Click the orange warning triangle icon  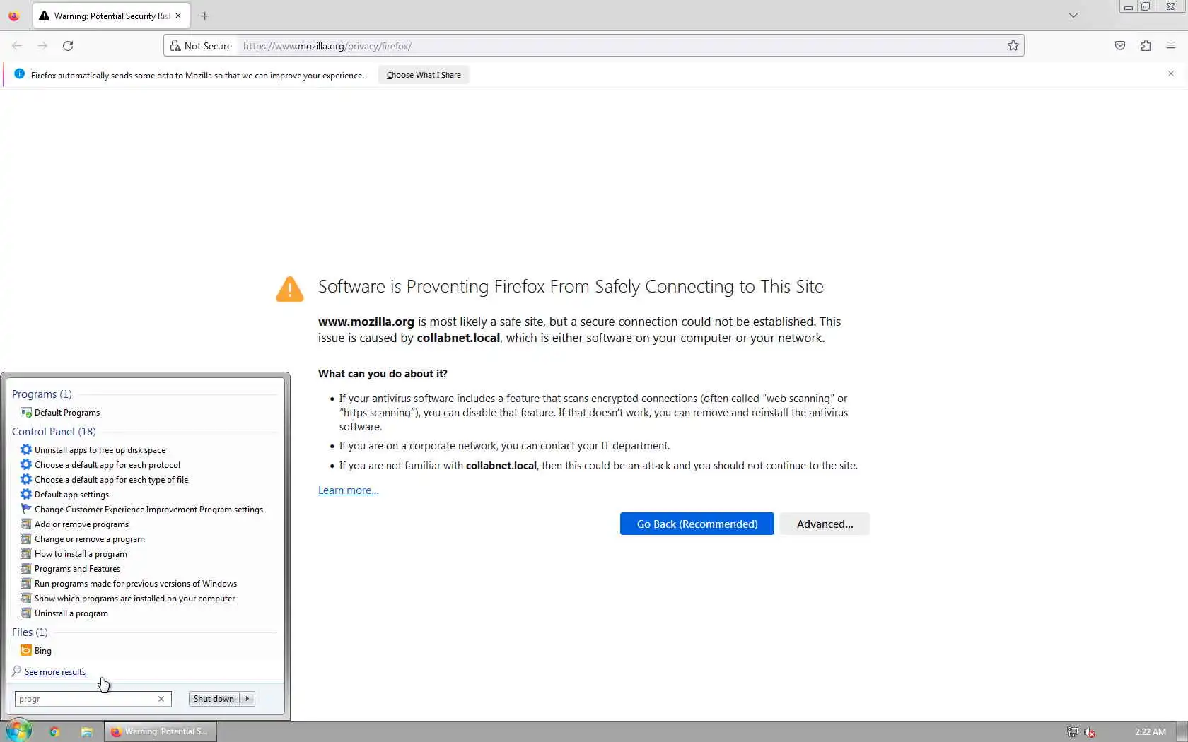click(x=290, y=289)
